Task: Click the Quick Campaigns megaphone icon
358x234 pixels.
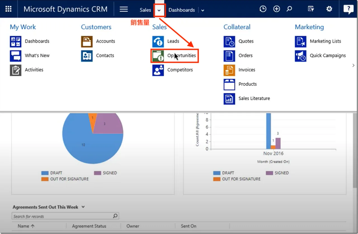Action: 301,56
